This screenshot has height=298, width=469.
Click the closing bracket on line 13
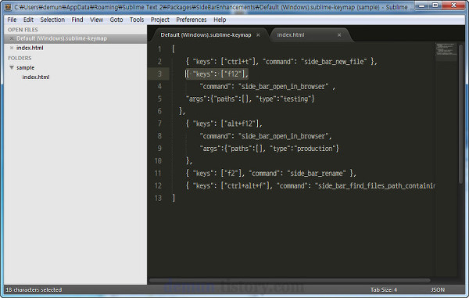174,198
